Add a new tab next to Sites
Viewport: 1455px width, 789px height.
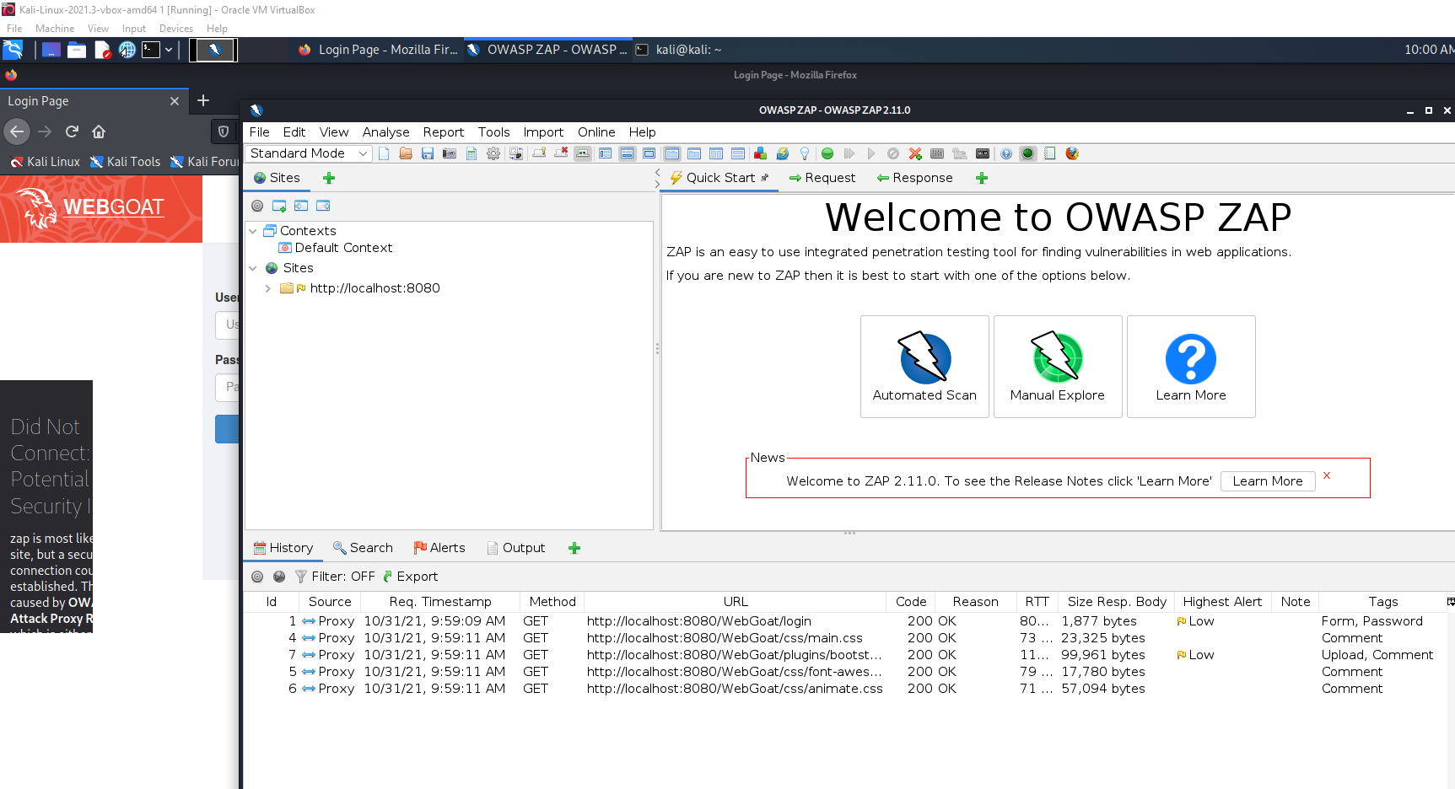pos(329,178)
